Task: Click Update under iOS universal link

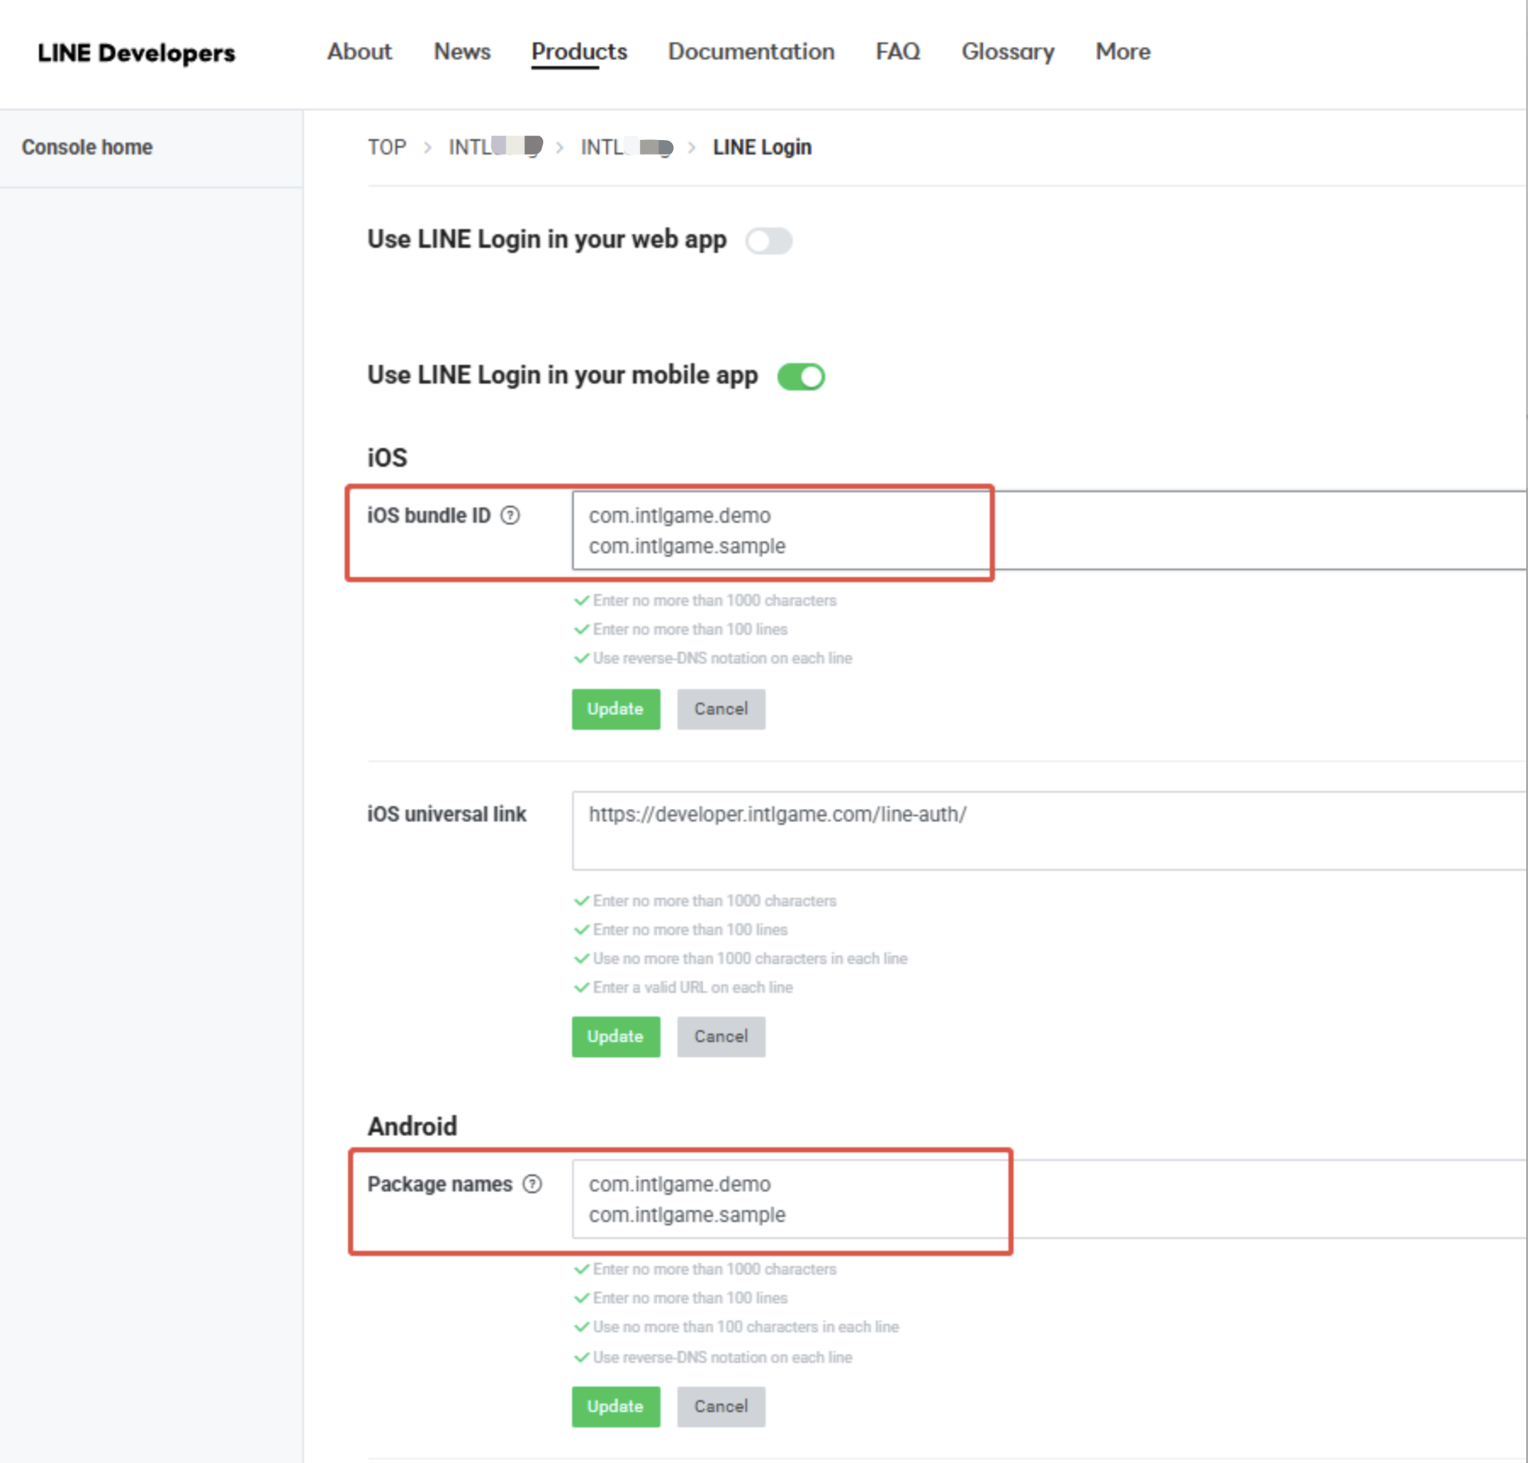Action: coord(616,1037)
